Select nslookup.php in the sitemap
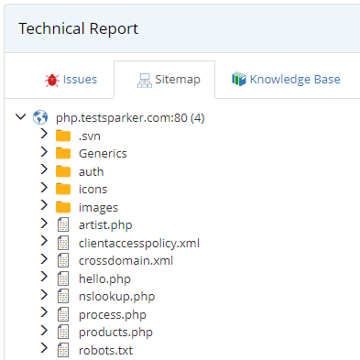360x360 pixels. click(116, 297)
